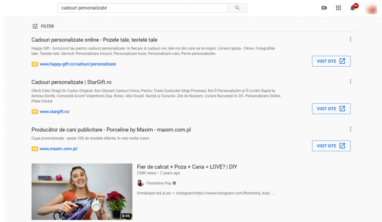Click the Ad badge next to stargift.ro
The width and height of the screenshot is (382, 222).
click(x=35, y=112)
